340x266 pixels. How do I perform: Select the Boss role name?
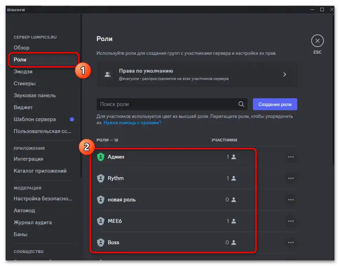point(113,242)
